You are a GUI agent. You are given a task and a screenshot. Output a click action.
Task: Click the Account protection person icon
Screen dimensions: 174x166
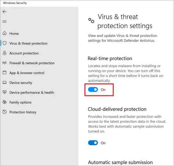pyautogui.click(x=4, y=53)
